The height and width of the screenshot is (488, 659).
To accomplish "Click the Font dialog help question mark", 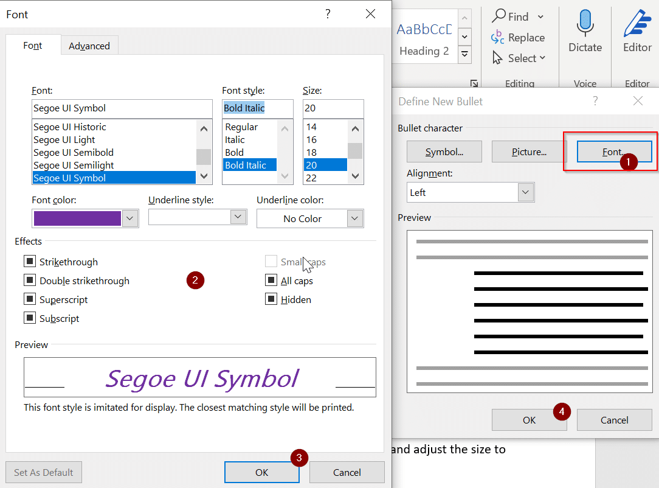I will [x=328, y=14].
